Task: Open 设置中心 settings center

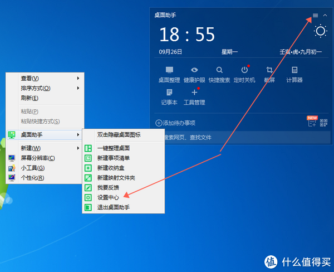Action: coord(124,197)
